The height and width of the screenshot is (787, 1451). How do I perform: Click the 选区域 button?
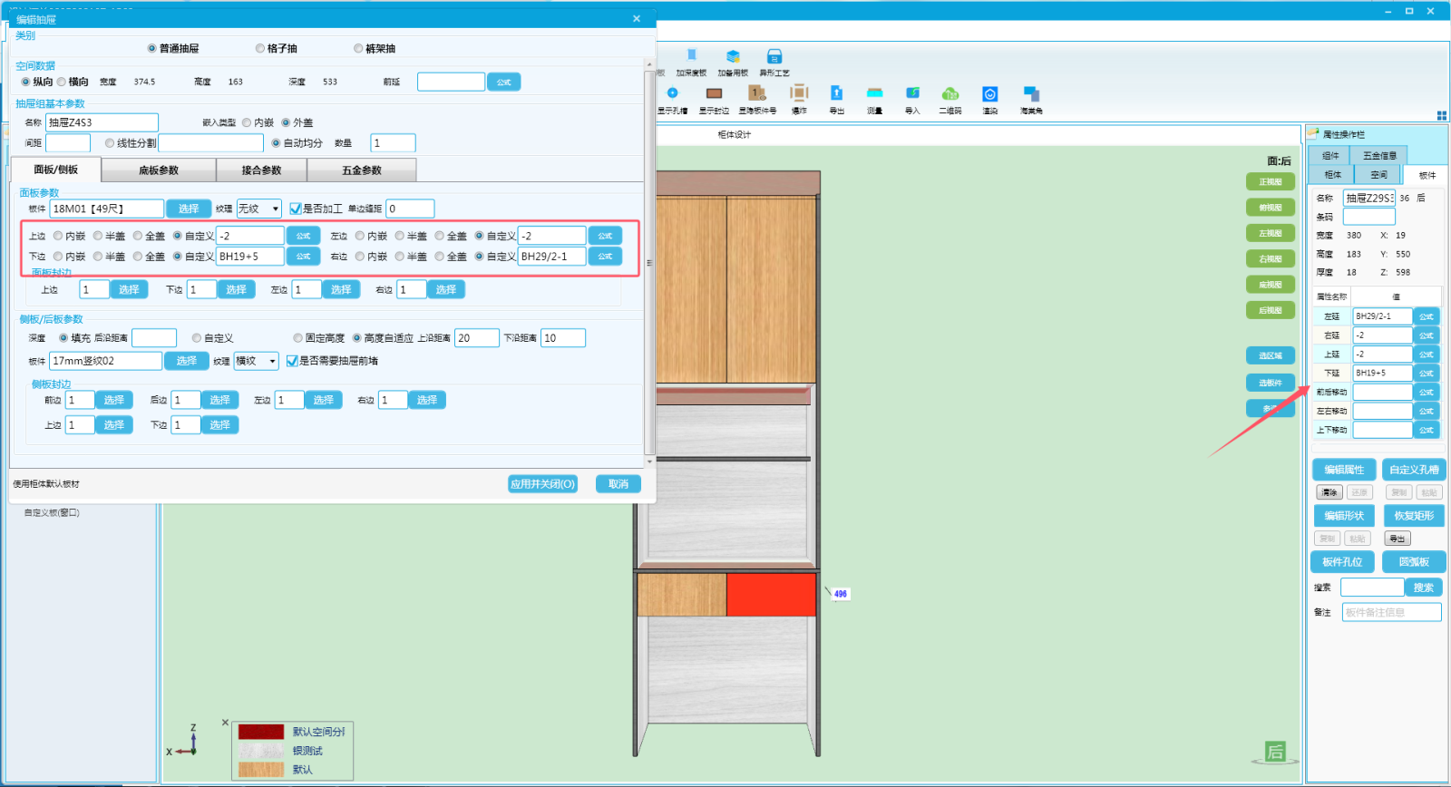pos(1271,355)
